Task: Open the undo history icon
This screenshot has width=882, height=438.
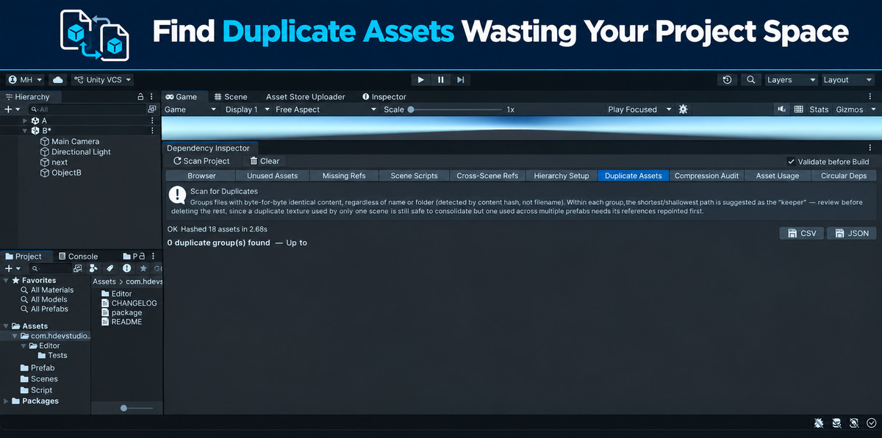Action: pyautogui.click(x=727, y=79)
